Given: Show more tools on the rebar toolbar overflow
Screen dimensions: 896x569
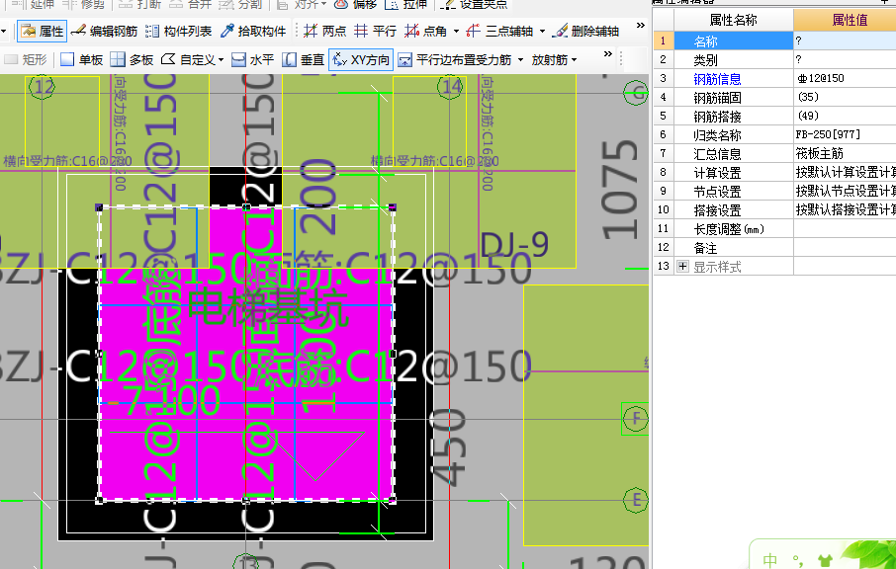Looking at the screenshot, I should (608, 54).
